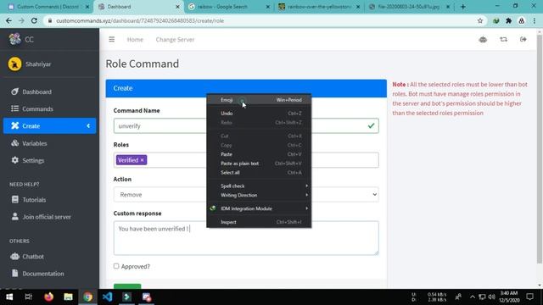Click Shahriyar's user avatar

[15, 64]
